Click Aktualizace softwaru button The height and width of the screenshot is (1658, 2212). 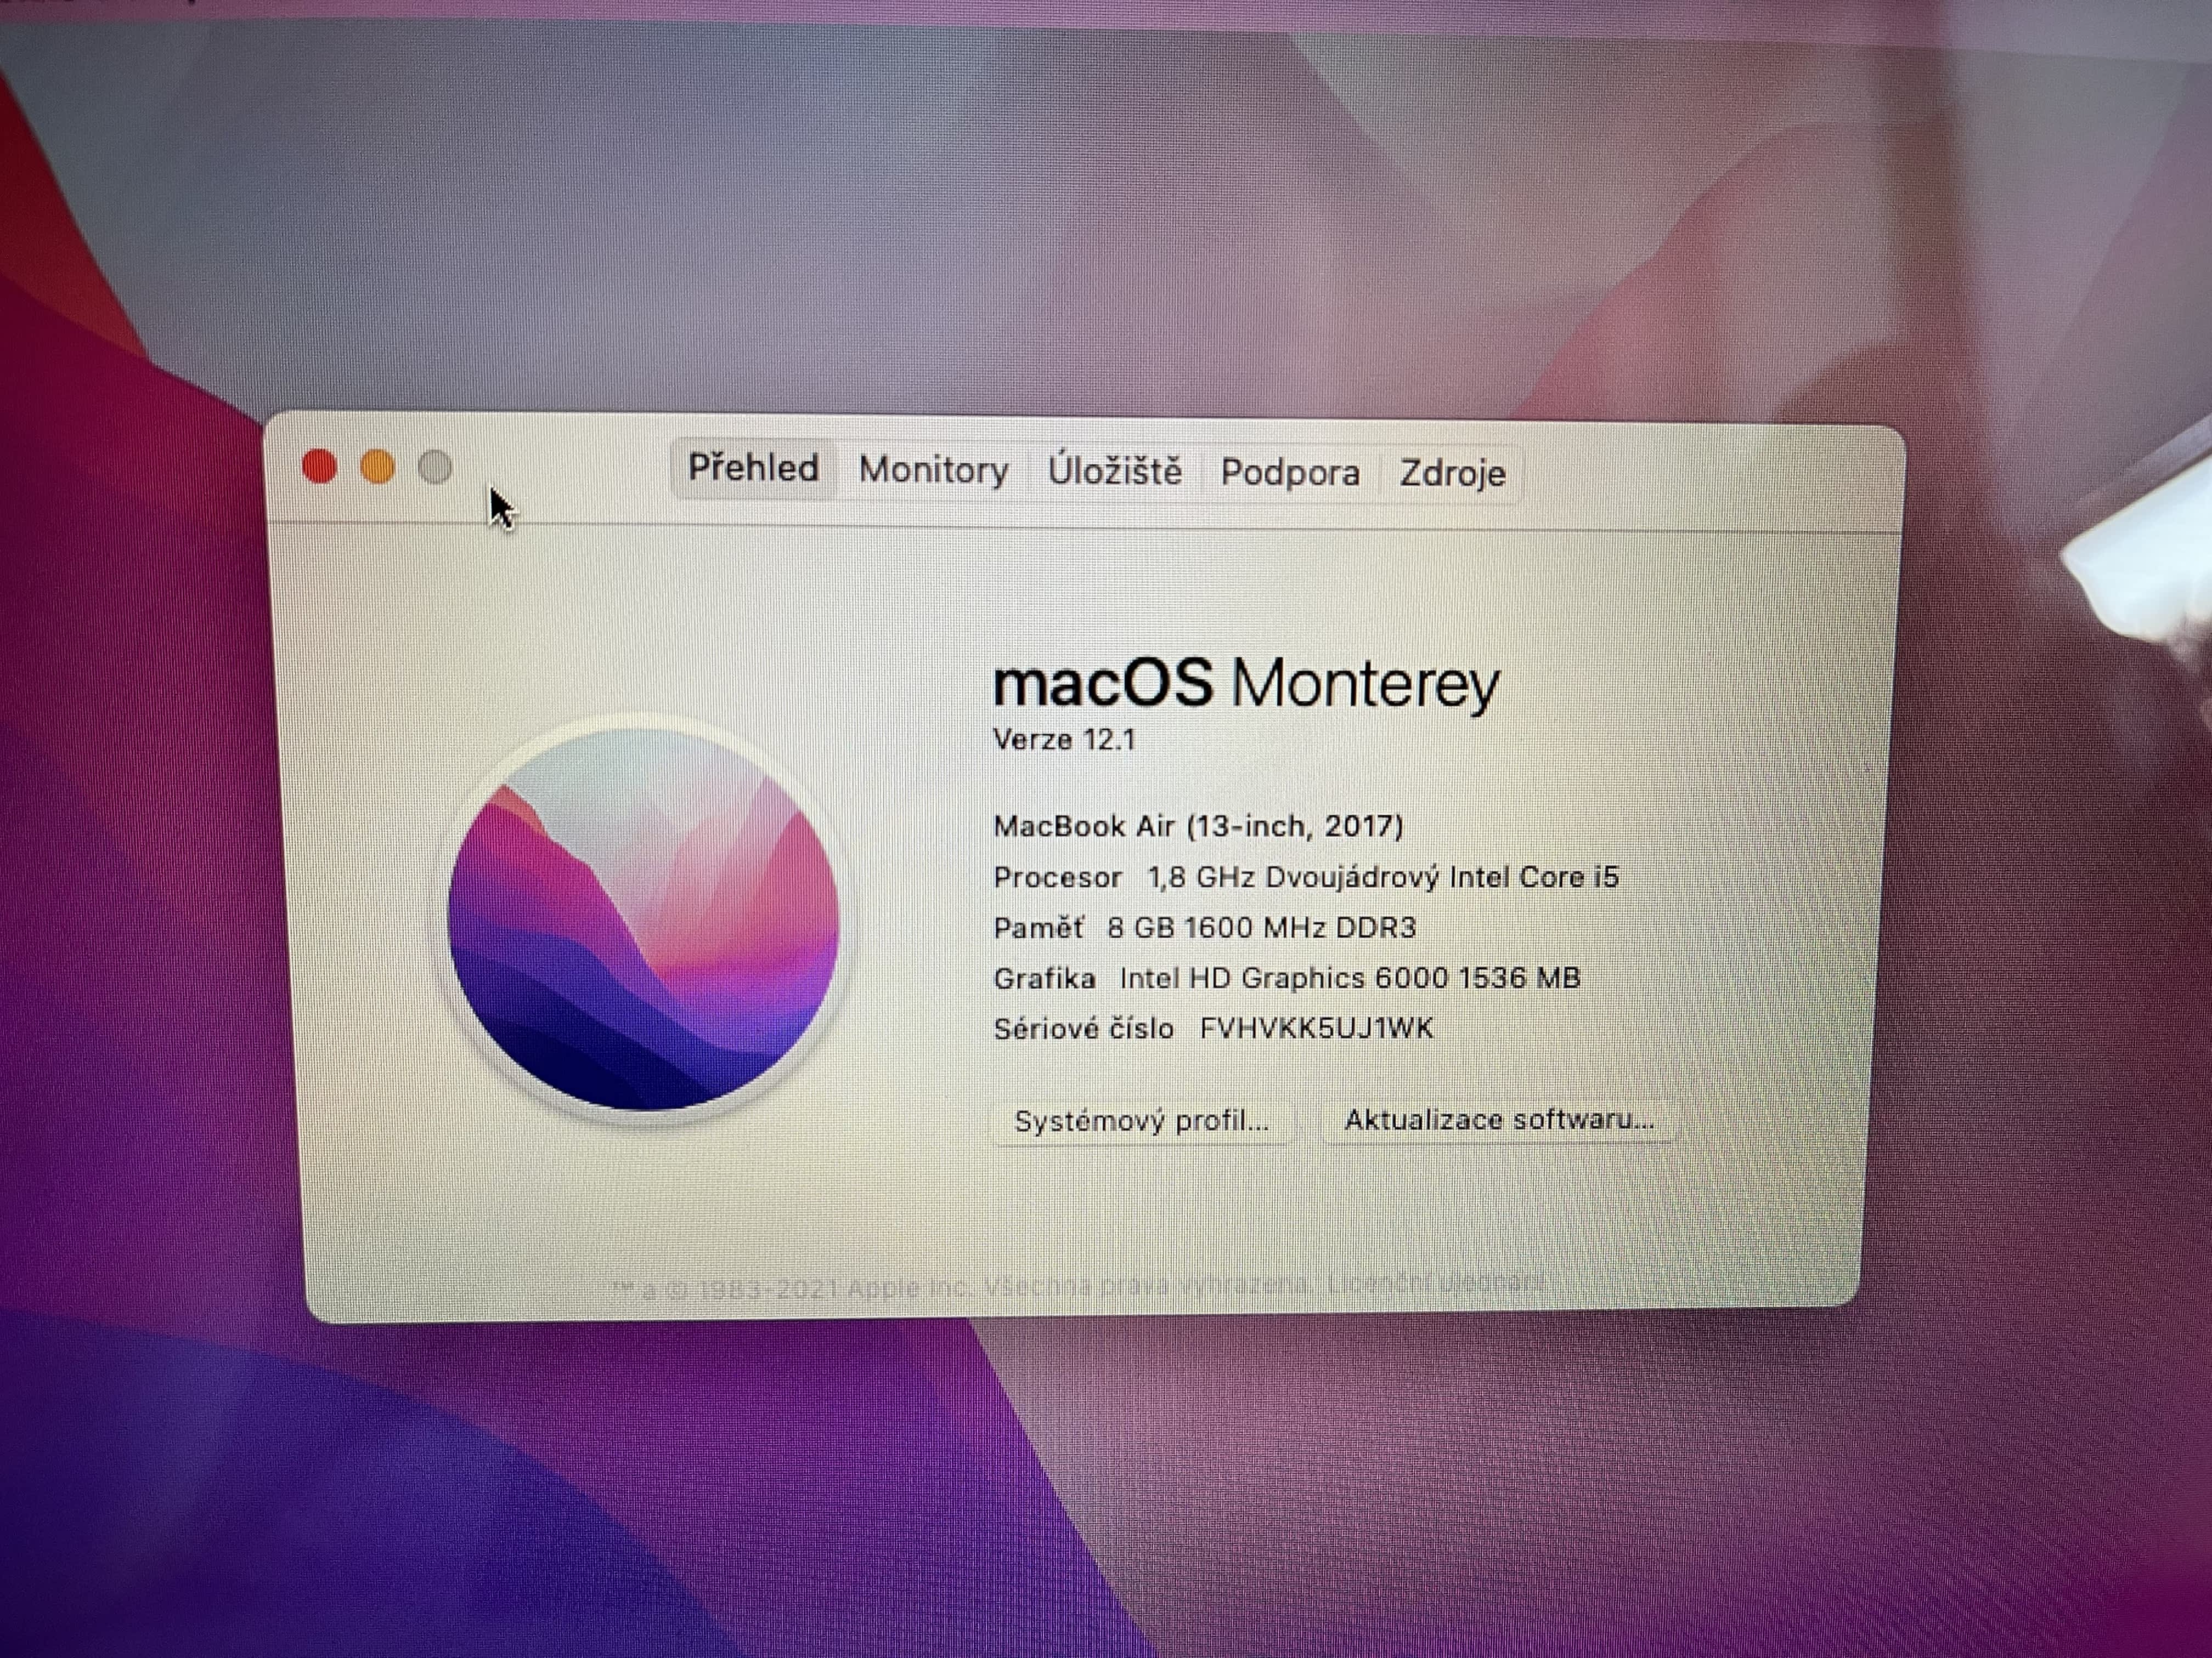click(x=1497, y=1120)
